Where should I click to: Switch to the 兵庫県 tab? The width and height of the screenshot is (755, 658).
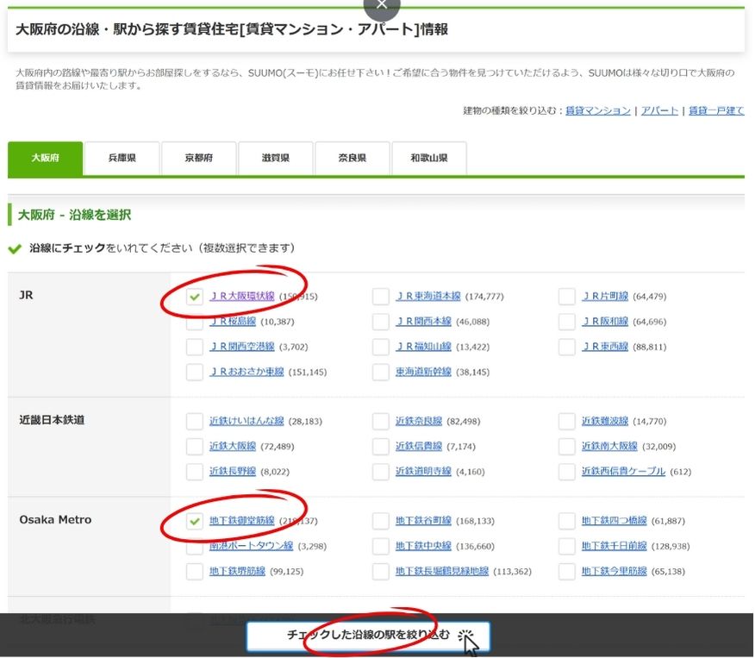pyautogui.click(x=122, y=159)
